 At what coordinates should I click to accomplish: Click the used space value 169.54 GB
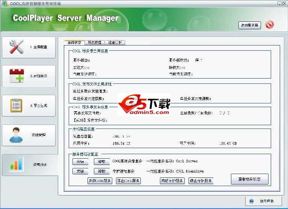point(121,143)
